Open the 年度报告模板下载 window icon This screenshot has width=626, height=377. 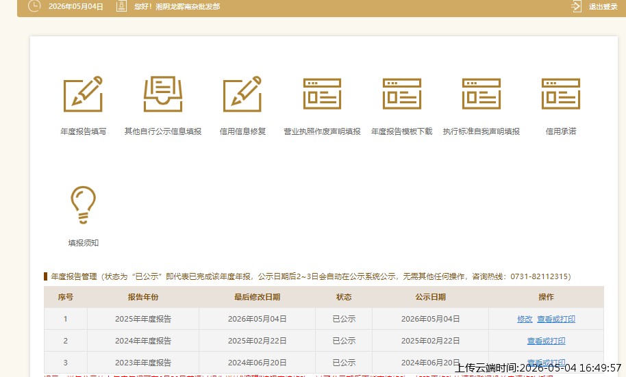pyautogui.click(x=401, y=94)
